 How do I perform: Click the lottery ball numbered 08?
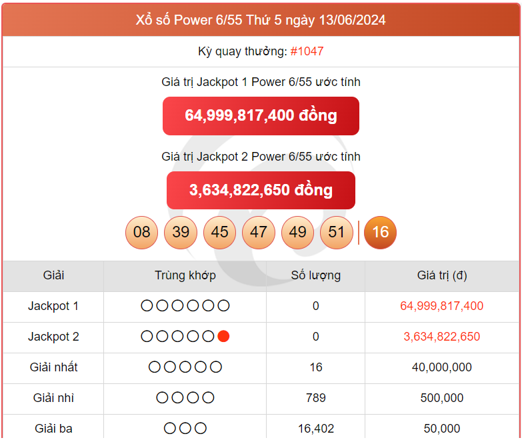141,232
